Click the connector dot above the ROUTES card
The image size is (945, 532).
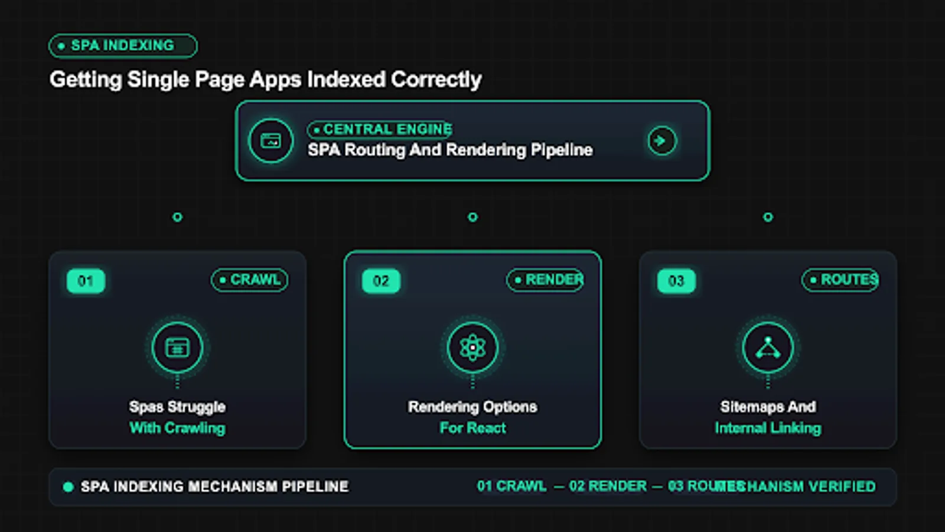pos(768,217)
